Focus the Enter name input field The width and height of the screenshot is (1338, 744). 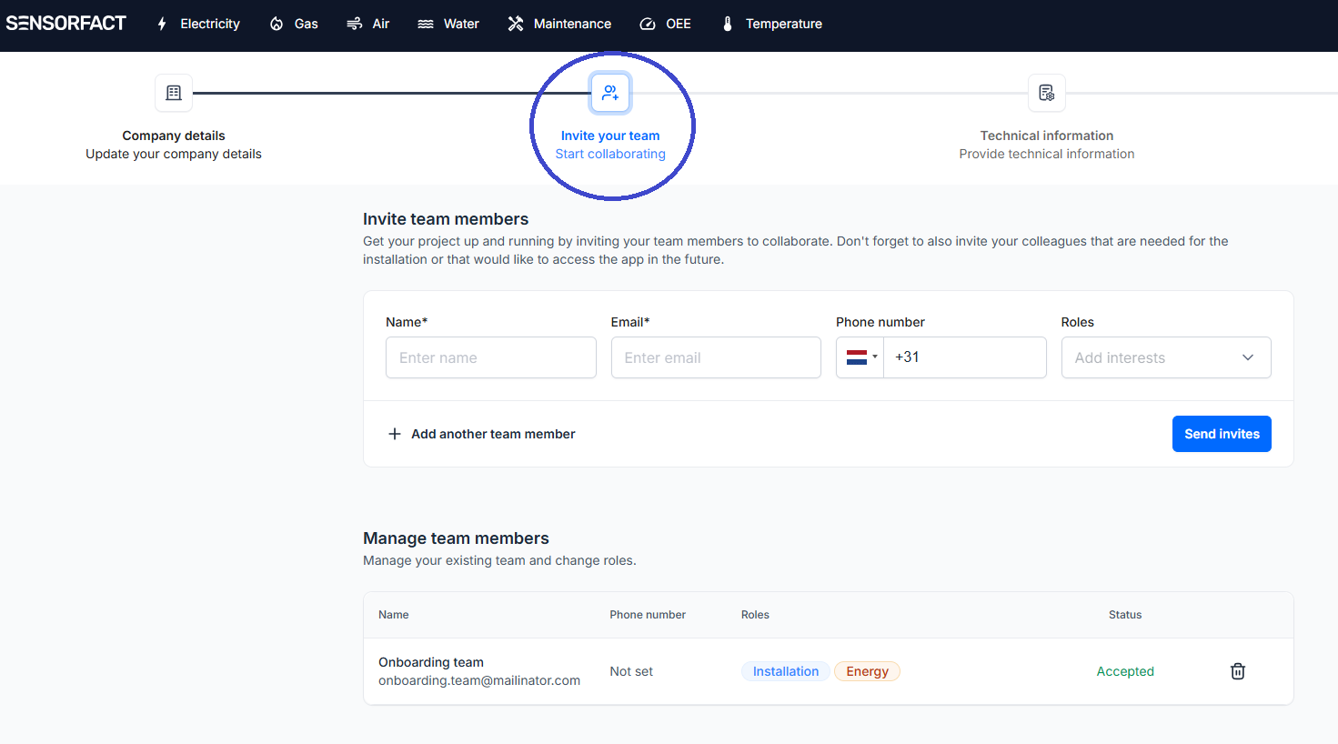pyautogui.click(x=490, y=357)
